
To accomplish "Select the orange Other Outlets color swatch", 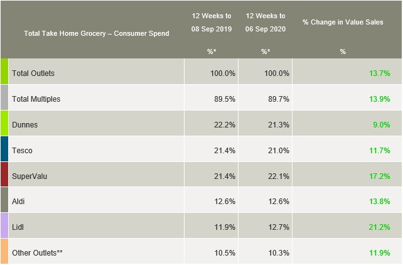I will pyautogui.click(x=4, y=252).
